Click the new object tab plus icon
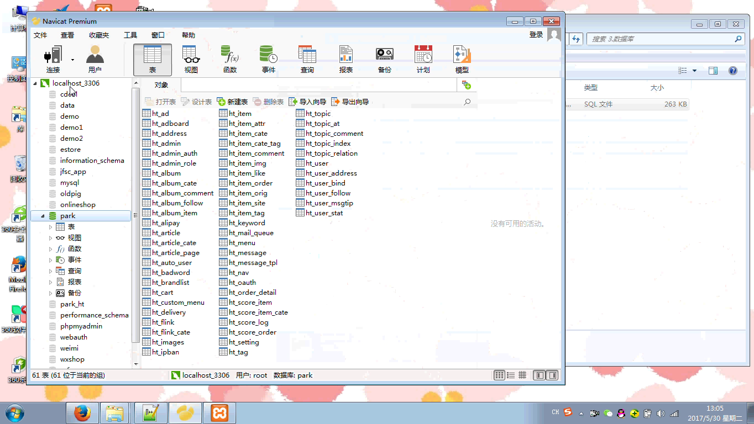This screenshot has height=424, width=754. (x=467, y=85)
